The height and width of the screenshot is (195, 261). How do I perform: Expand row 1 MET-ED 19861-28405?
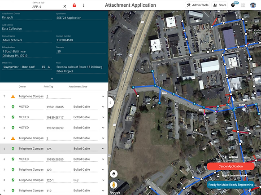point(103,107)
